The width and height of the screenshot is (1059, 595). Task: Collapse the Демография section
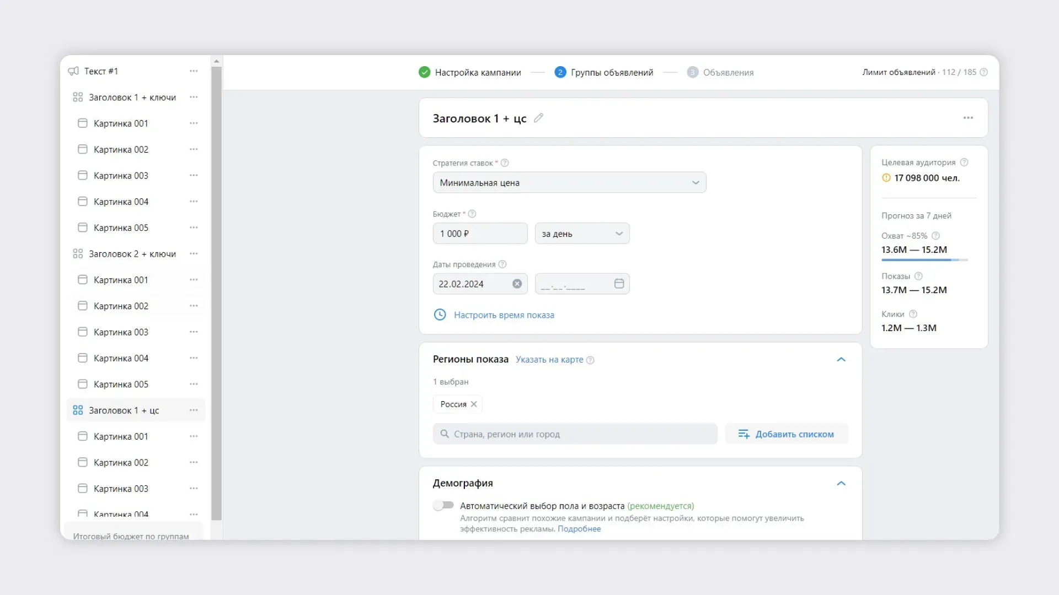click(x=841, y=483)
